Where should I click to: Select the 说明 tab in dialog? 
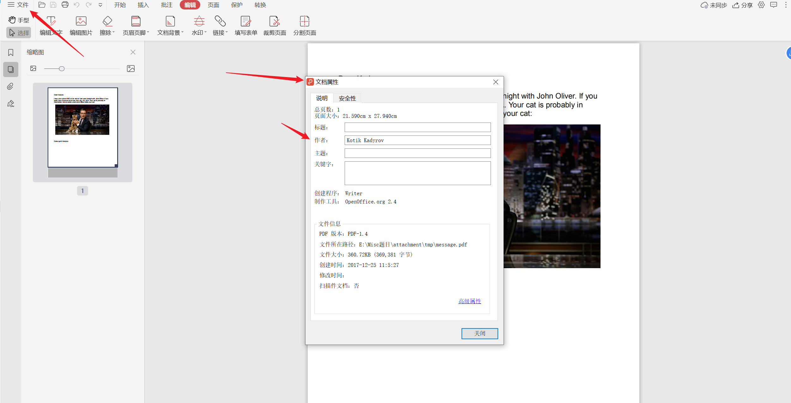pos(322,98)
